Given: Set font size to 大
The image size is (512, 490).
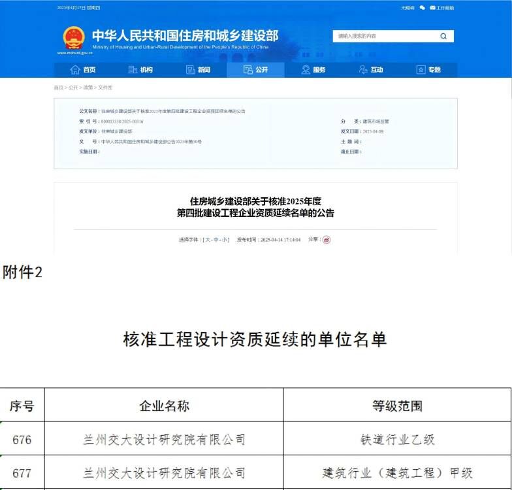Looking at the screenshot, I should 208,240.
